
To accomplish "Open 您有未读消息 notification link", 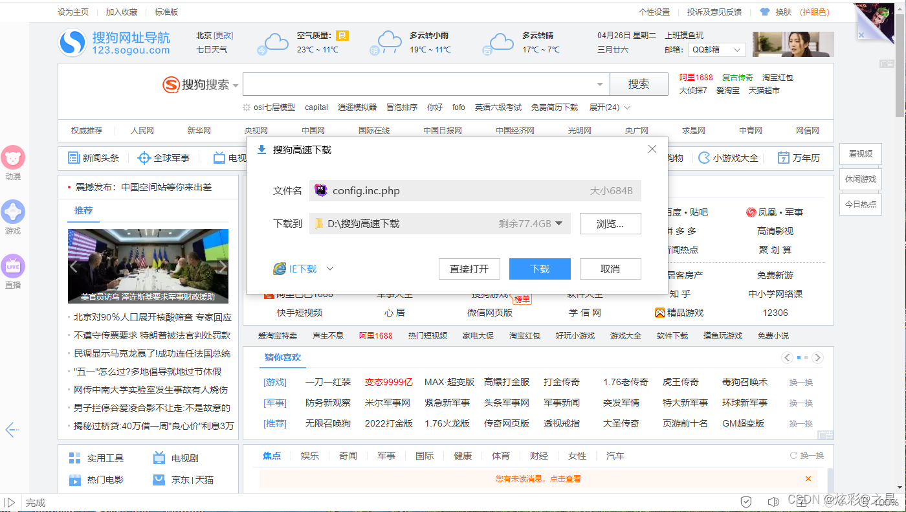I will click(538, 479).
